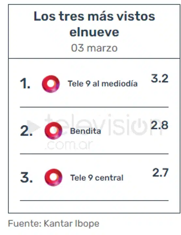Click elnueve logo beside Tele 9 central
181x235 pixels.
pyautogui.click(x=53, y=178)
